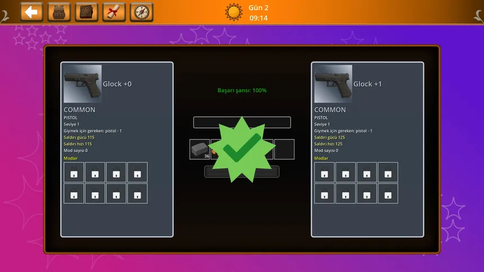This screenshot has height=272, width=484.
Task: Click 'PISTOL' type on Glock +1 card
Action: pyautogui.click(x=321, y=117)
